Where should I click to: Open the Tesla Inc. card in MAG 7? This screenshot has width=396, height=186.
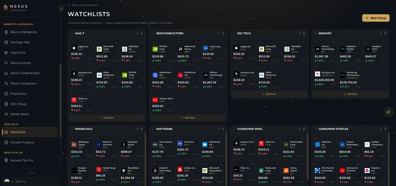click(x=82, y=102)
